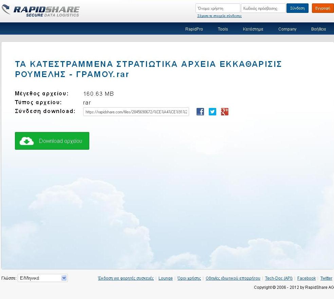334x299 pixels.
Task: Open the Γλώσσα language dropdown
Action: click(x=43, y=278)
